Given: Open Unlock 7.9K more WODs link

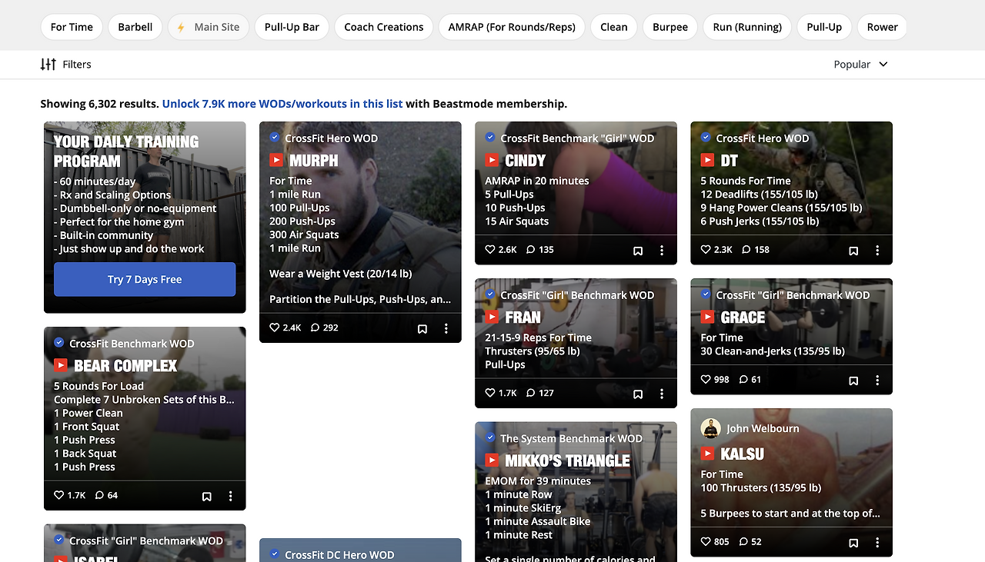Looking at the screenshot, I should (x=282, y=104).
